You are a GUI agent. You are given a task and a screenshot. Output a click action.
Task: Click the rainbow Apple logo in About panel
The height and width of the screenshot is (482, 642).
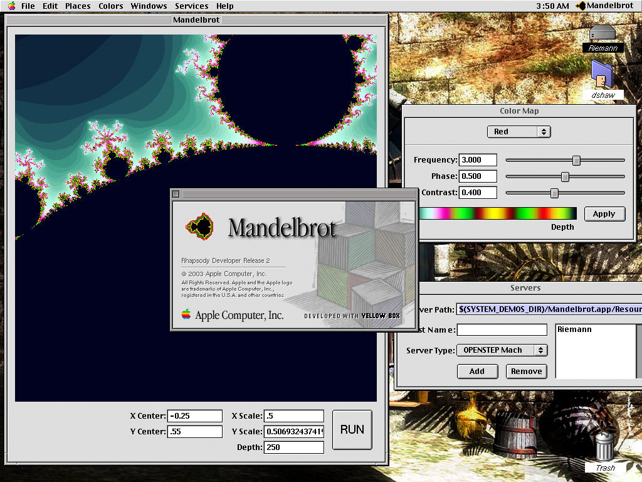pos(186,314)
